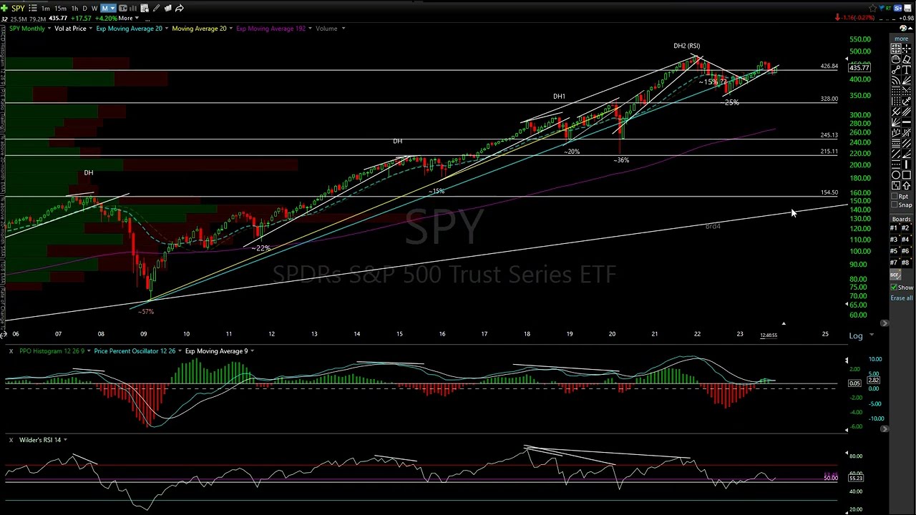Select the anchor drawing tool
Screen dimensions: 916x515
click(x=907, y=101)
